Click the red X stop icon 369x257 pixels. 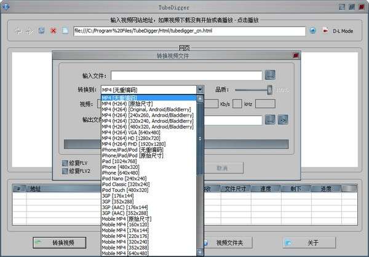[54, 31]
